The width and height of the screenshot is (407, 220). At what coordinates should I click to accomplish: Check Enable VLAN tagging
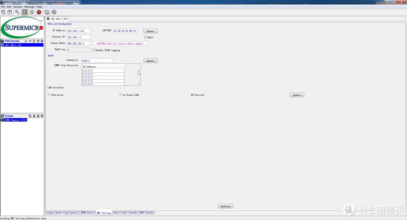[x=93, y=50]
